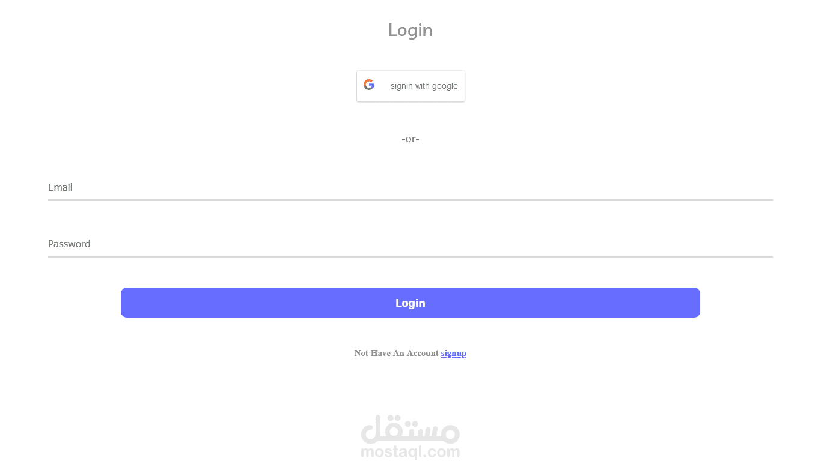Click the underline beneath the Email field
The height and width of the screenshot is (470, 821).
tap(410, 200)
